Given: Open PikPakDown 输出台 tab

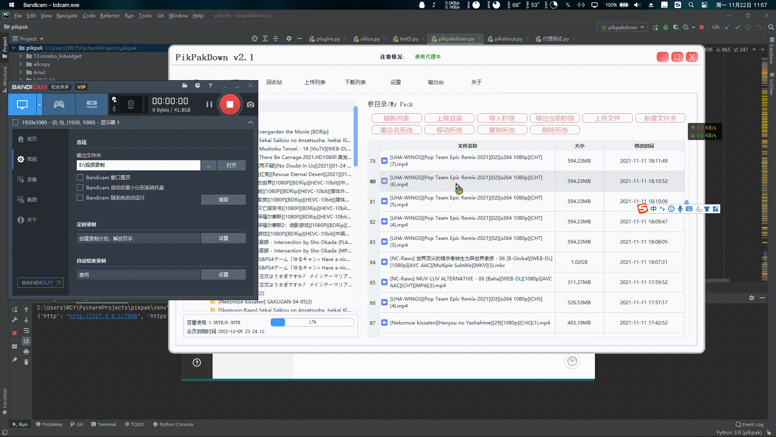Looking at the screenshot, I should tap(436, 82).
